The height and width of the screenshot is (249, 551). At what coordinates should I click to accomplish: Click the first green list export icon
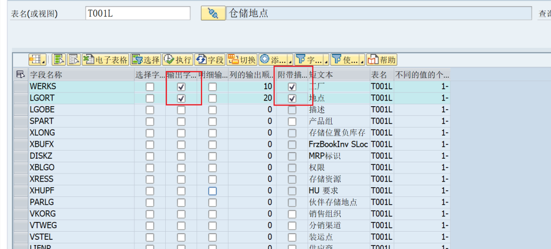point(59,60)
